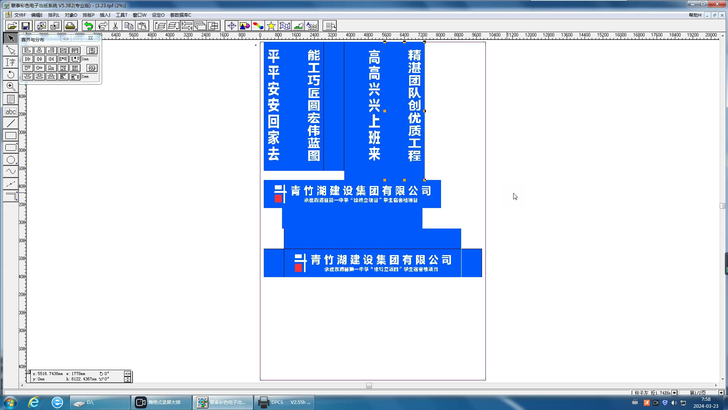The width and height of the screenshot is (728, 410).
Task: Click the horizontal spacing 1mm field
Action: pyautogui.click(x=89, y=59)
